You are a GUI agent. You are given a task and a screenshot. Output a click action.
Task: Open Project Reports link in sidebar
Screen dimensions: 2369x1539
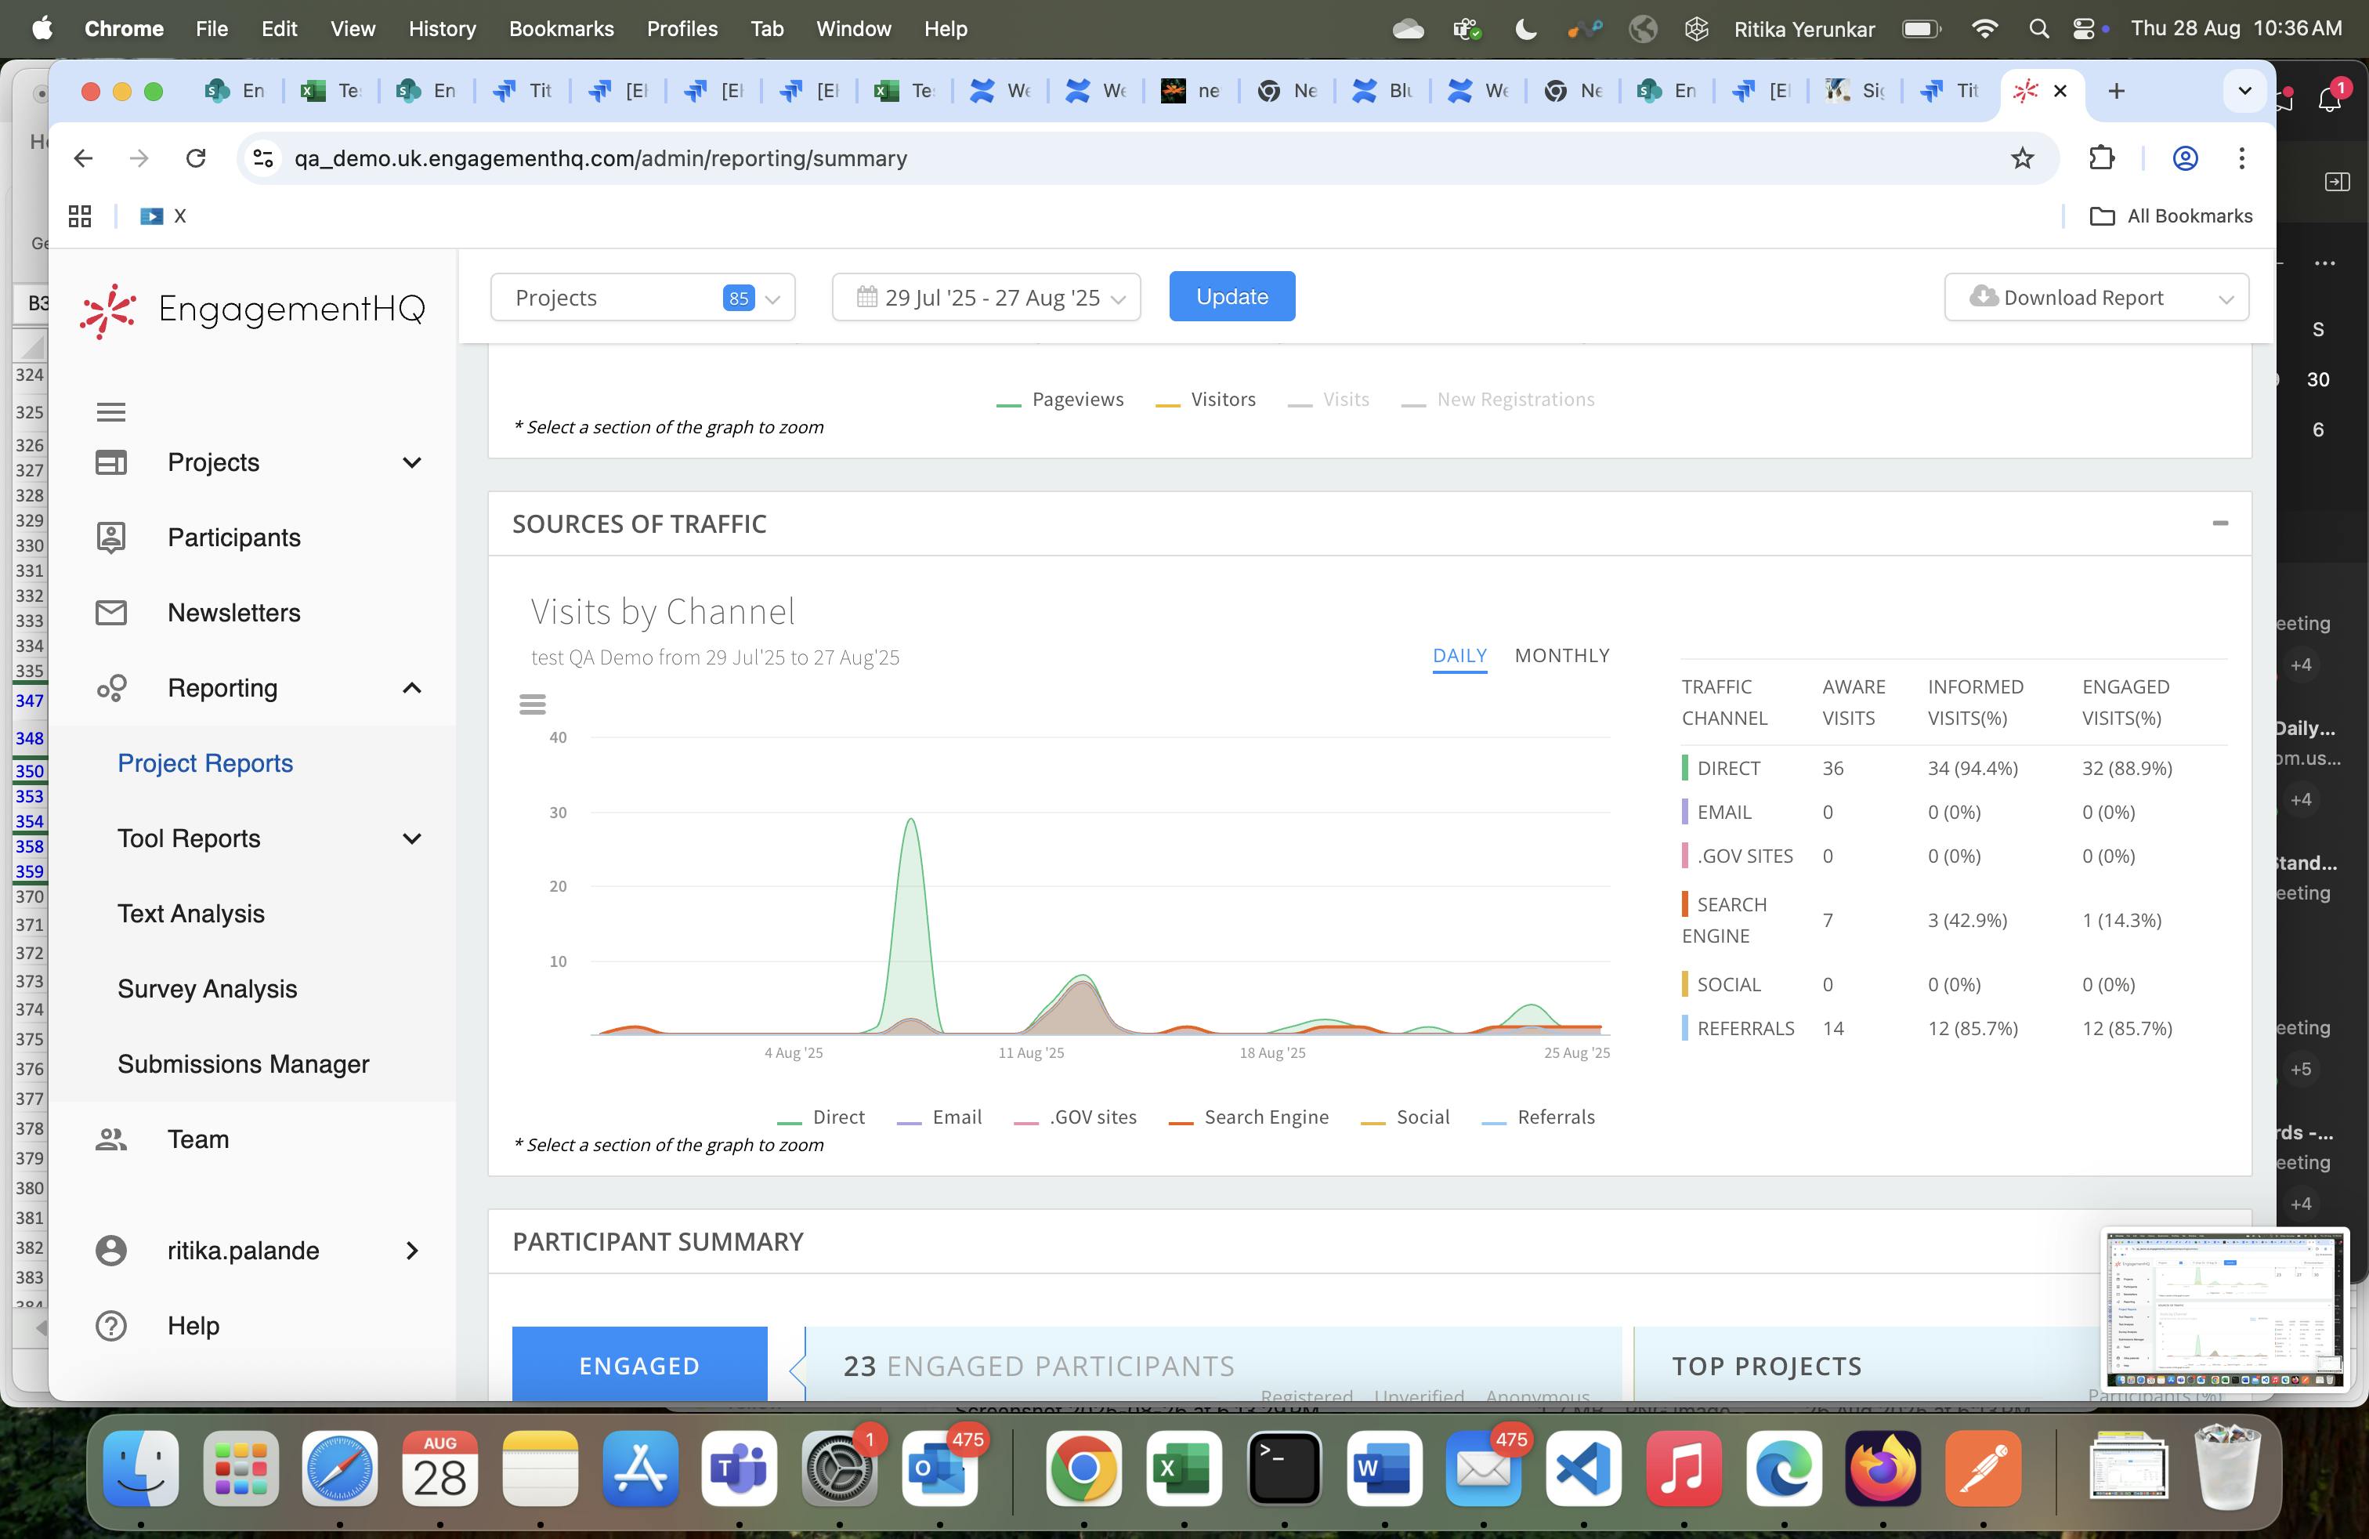pyautogui.click(x=205, y=762)
